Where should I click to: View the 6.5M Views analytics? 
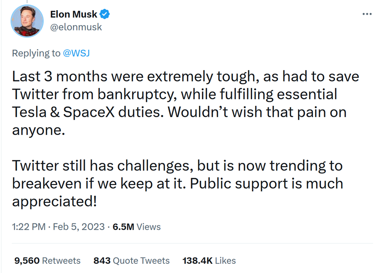click(x=136, y=227)
